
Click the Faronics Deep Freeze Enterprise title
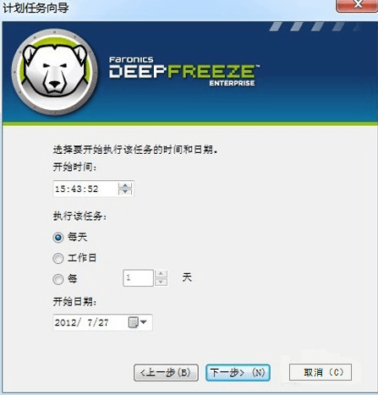point(184,72)
